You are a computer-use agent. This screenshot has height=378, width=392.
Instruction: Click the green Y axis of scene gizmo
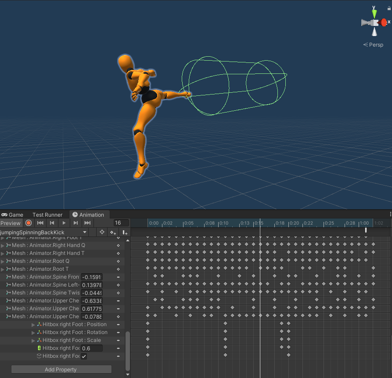tap(374, 14)
